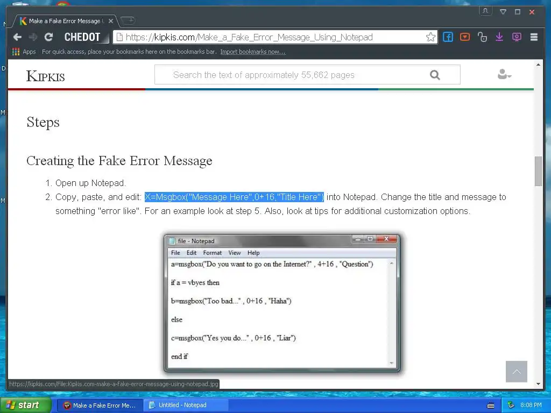The height and width of the screenshot is (413, 551).
Task: Click the vertical scrollbar thumb
Action: (538, 172)
